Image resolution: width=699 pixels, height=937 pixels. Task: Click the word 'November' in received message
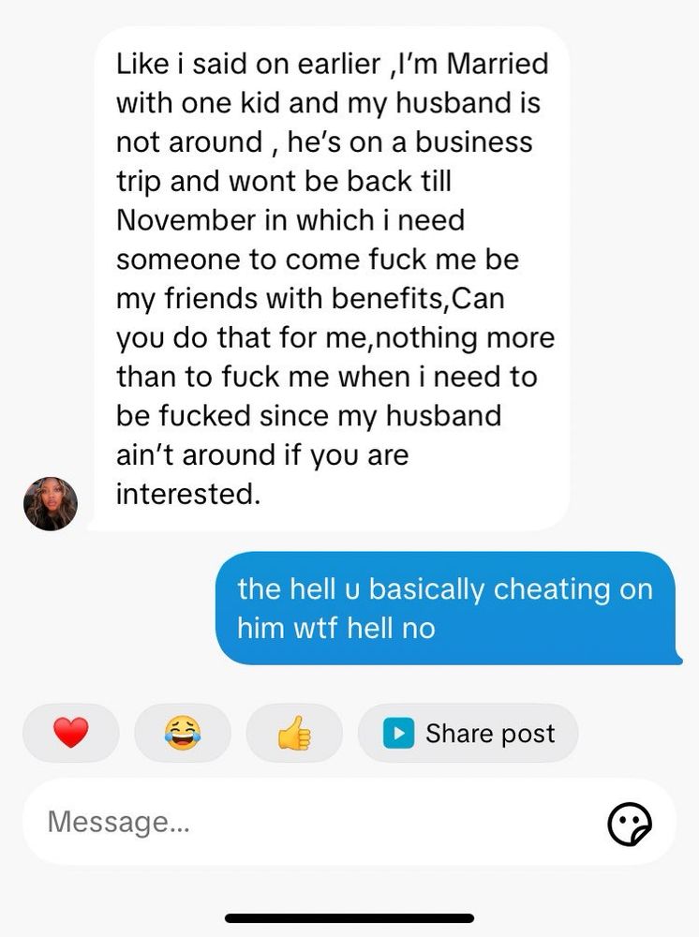coord(186,220)
